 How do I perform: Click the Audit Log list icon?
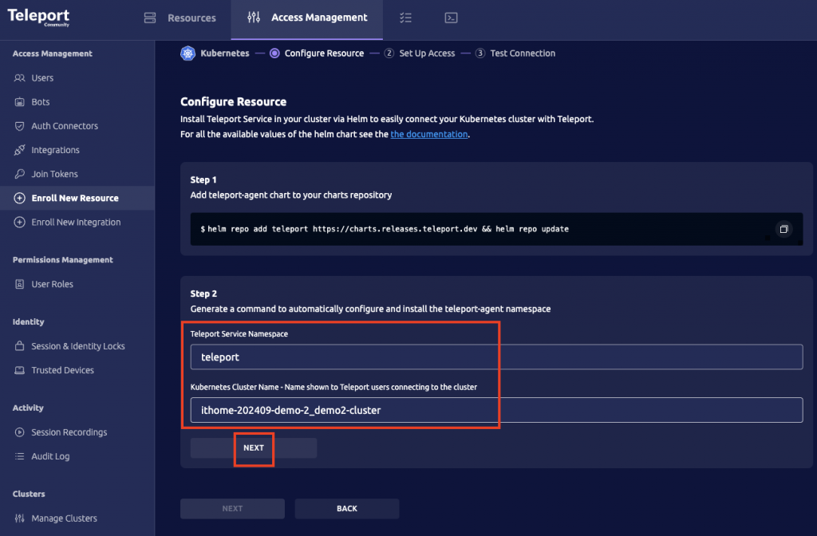(x=19, y=456)
